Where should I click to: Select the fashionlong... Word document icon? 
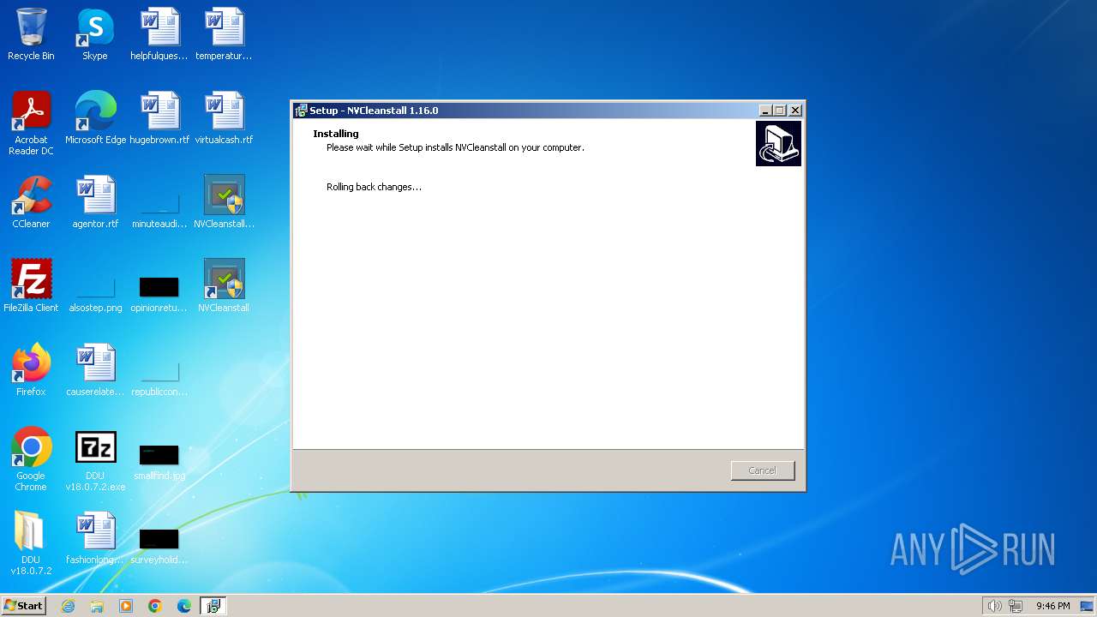click(x=95, y=538)
